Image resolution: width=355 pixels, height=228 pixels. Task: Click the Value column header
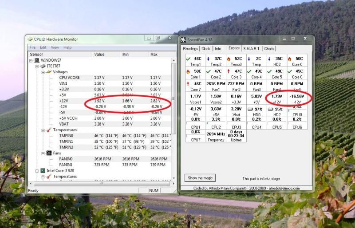click(106, 55)
